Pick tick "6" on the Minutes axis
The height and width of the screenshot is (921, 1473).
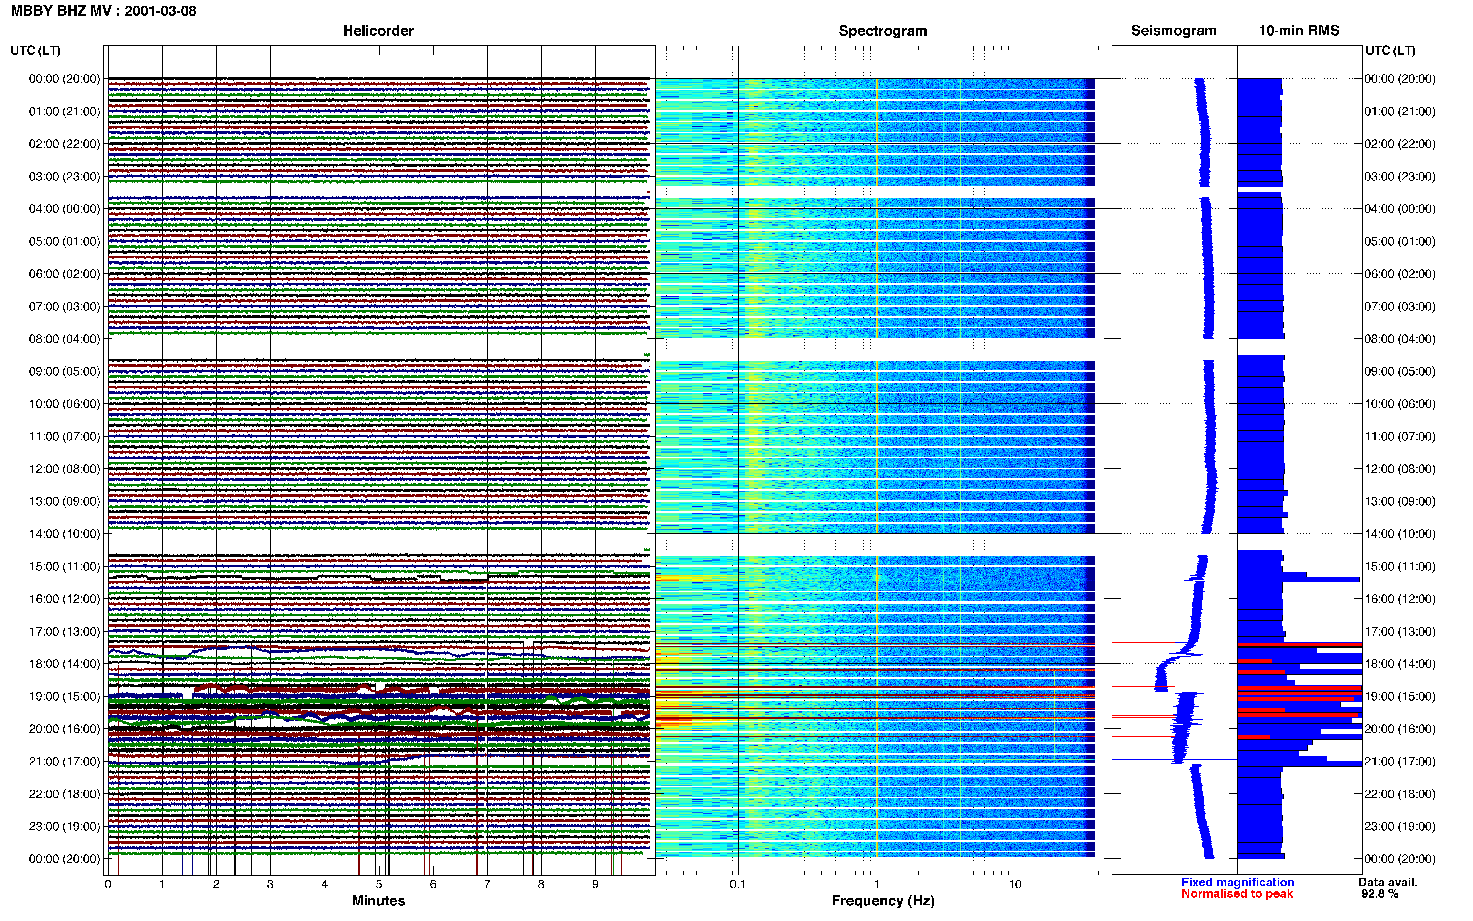pos(433,884)
